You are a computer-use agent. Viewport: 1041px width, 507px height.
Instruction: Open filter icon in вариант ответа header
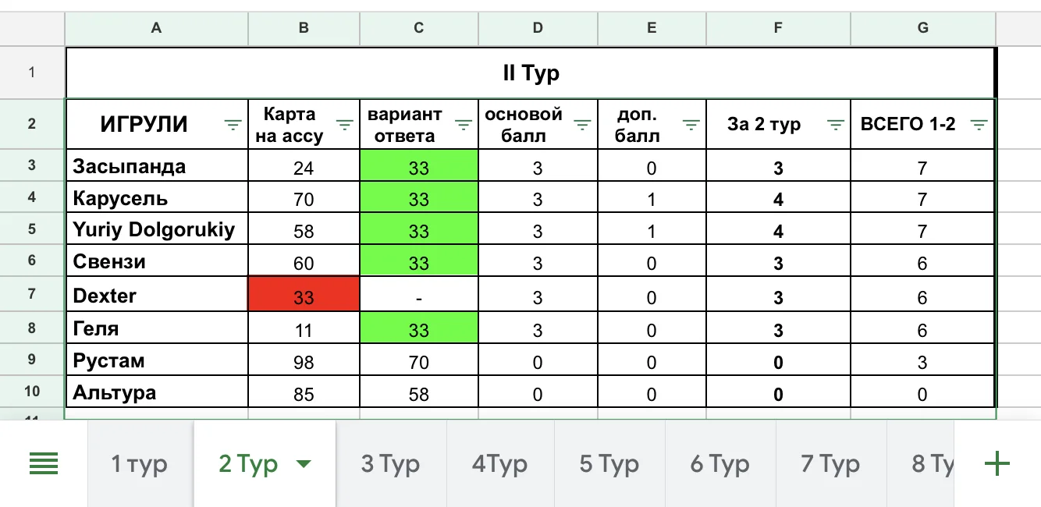coord(464,125)
